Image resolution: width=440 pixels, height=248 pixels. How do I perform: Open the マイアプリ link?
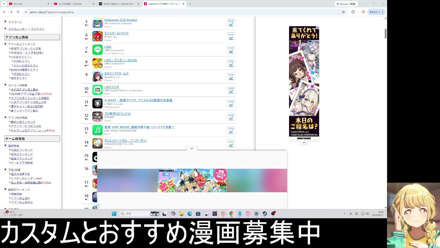(x=37, y=29)
